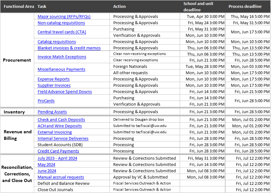Open the June 2024 link
This screenshot has width=271, height=193.
tap(47, 171)
